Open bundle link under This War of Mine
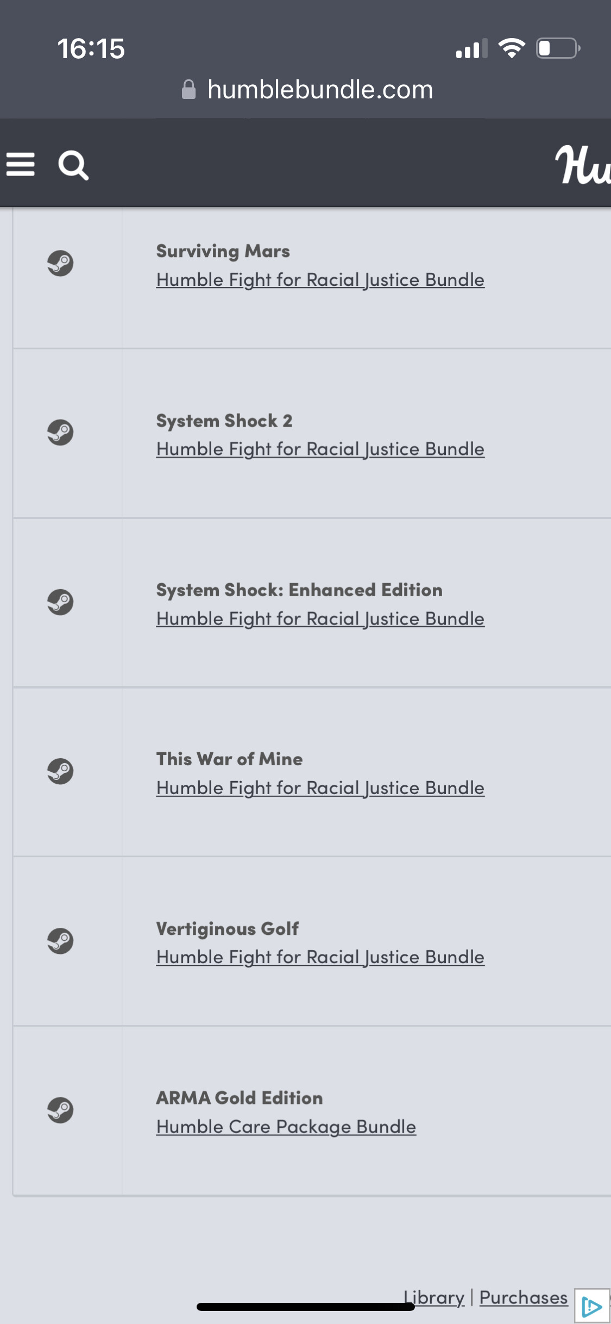 point(320,788)
